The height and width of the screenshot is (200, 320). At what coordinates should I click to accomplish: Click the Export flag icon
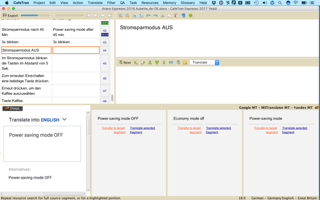click(x=5, y=15)
